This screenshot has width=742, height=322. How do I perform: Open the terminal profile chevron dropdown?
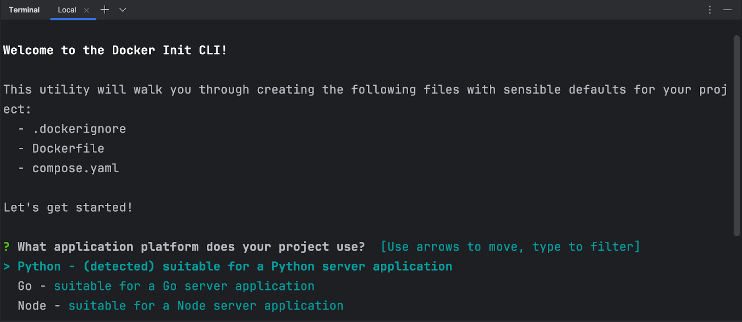pos(122,9)
